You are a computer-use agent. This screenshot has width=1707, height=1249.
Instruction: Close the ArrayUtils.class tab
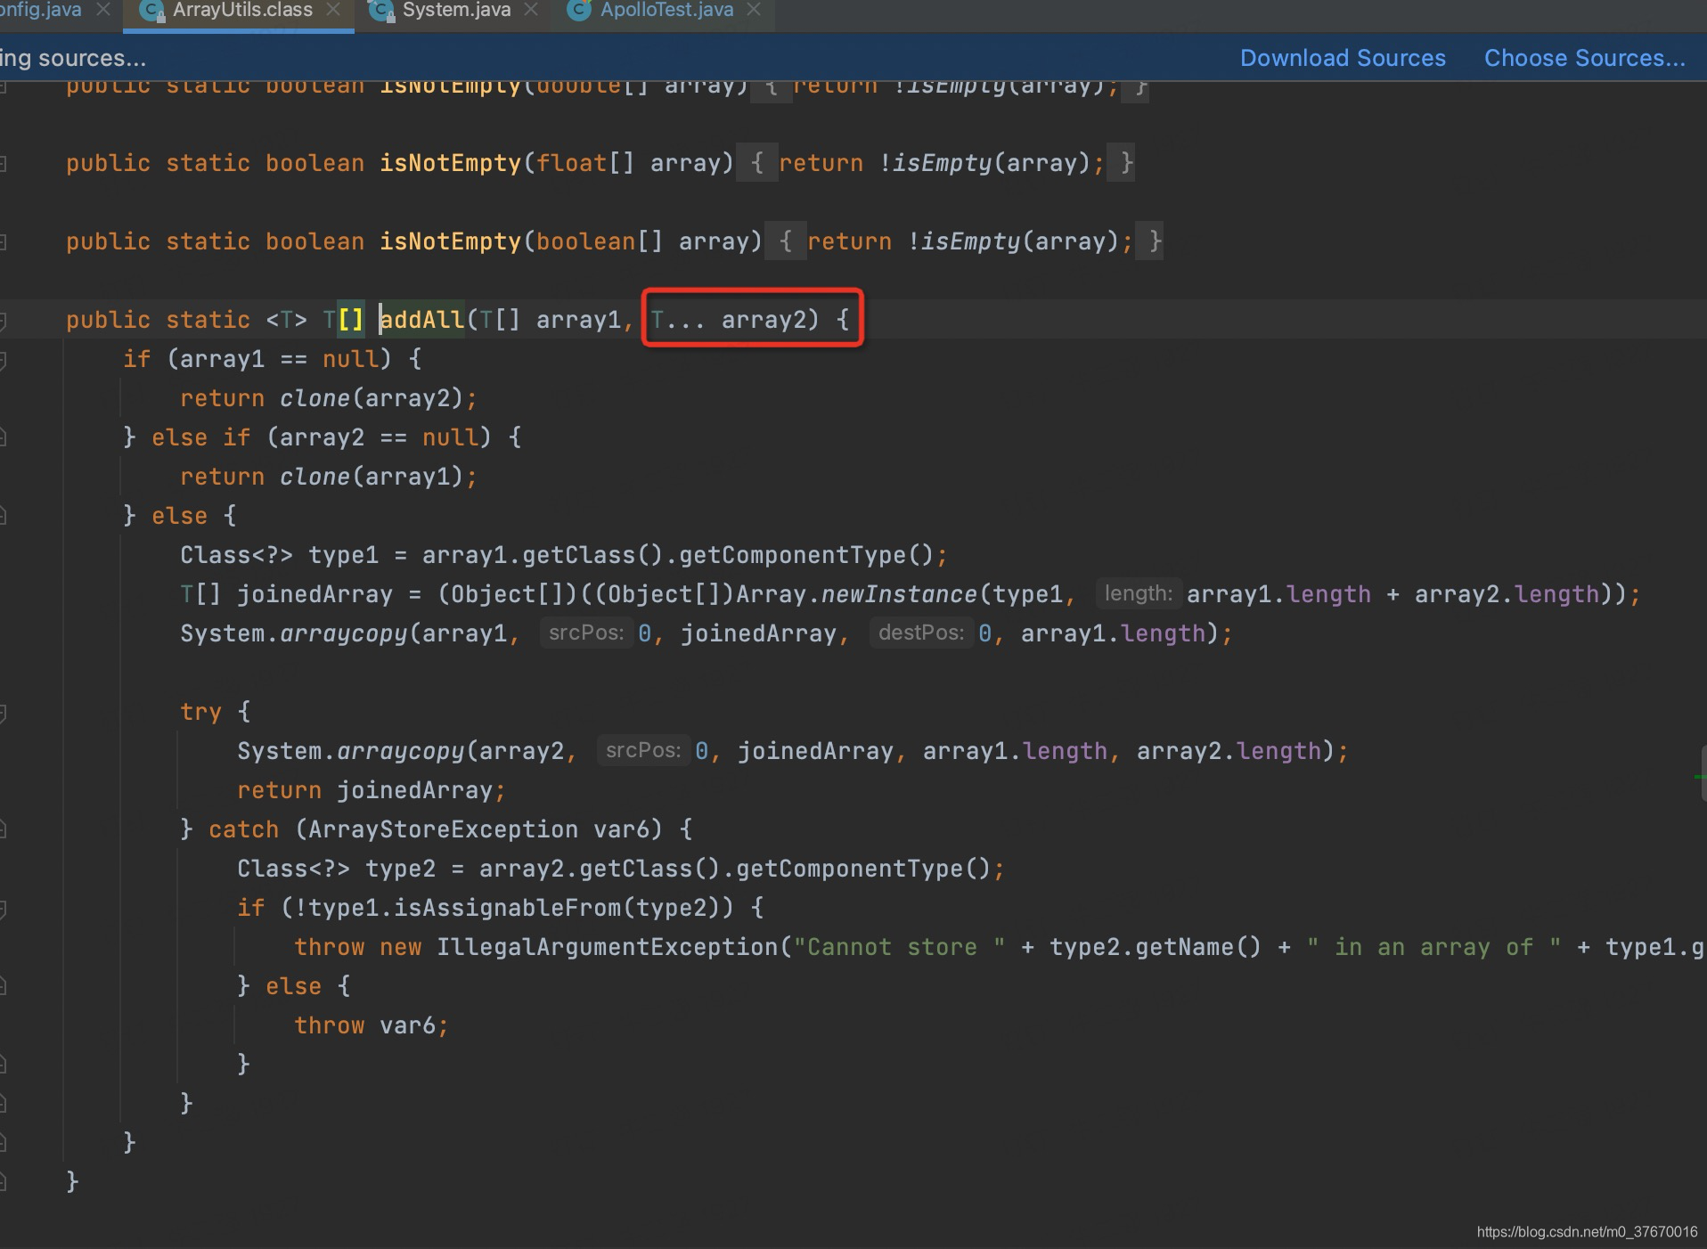click(x=333, y=10)
